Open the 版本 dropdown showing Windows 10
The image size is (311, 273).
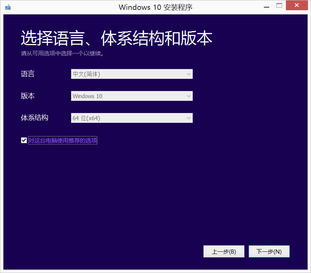pyautogui.click(x=132, y=96)
